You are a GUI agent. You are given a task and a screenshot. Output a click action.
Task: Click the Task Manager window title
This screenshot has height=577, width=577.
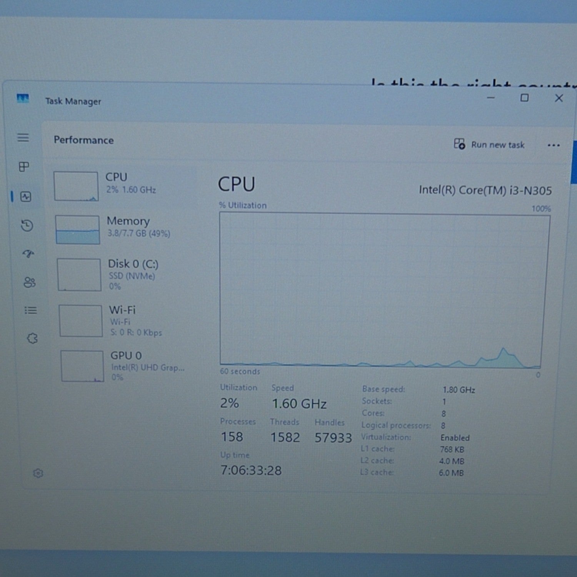(73, 101)
